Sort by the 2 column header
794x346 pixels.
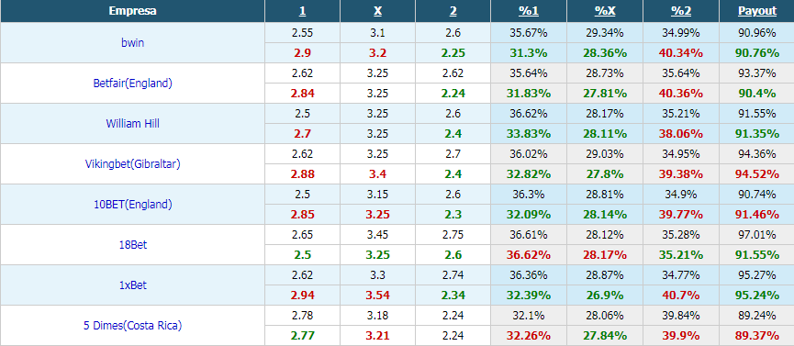click(453, 11)
